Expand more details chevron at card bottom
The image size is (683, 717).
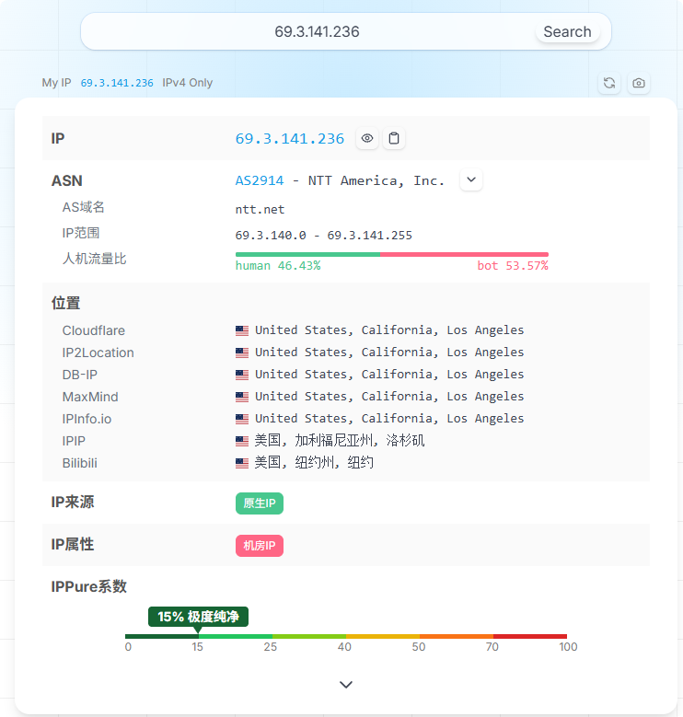coord(346,685)
